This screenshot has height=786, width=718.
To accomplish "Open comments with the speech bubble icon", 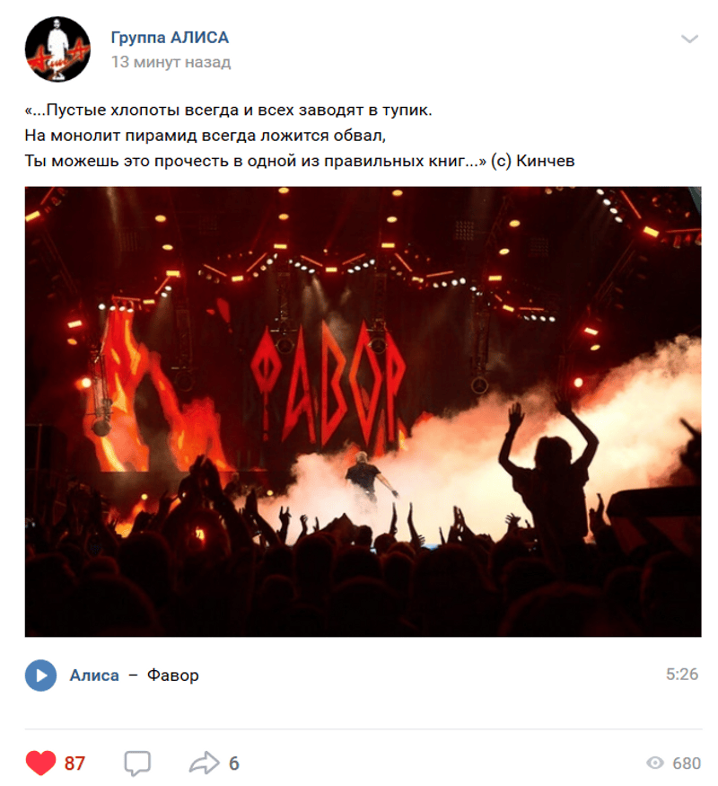I will click(136, 764).
